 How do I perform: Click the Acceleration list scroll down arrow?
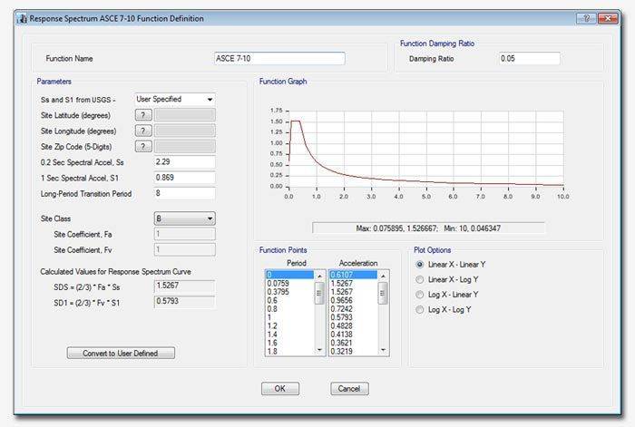[383, 350]
